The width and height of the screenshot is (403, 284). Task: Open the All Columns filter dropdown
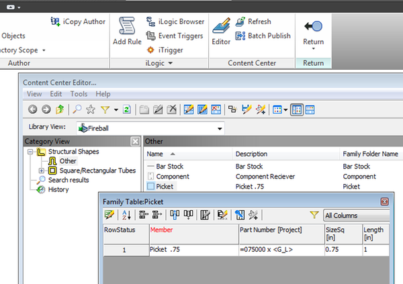tap(357, 216)
